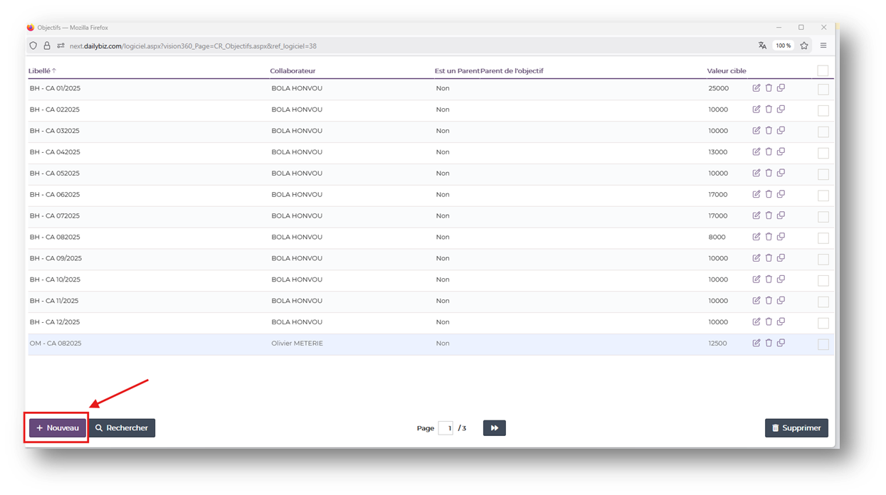Sort by Valeur cible column header
The image size is (886, 495).
(726, 71)
